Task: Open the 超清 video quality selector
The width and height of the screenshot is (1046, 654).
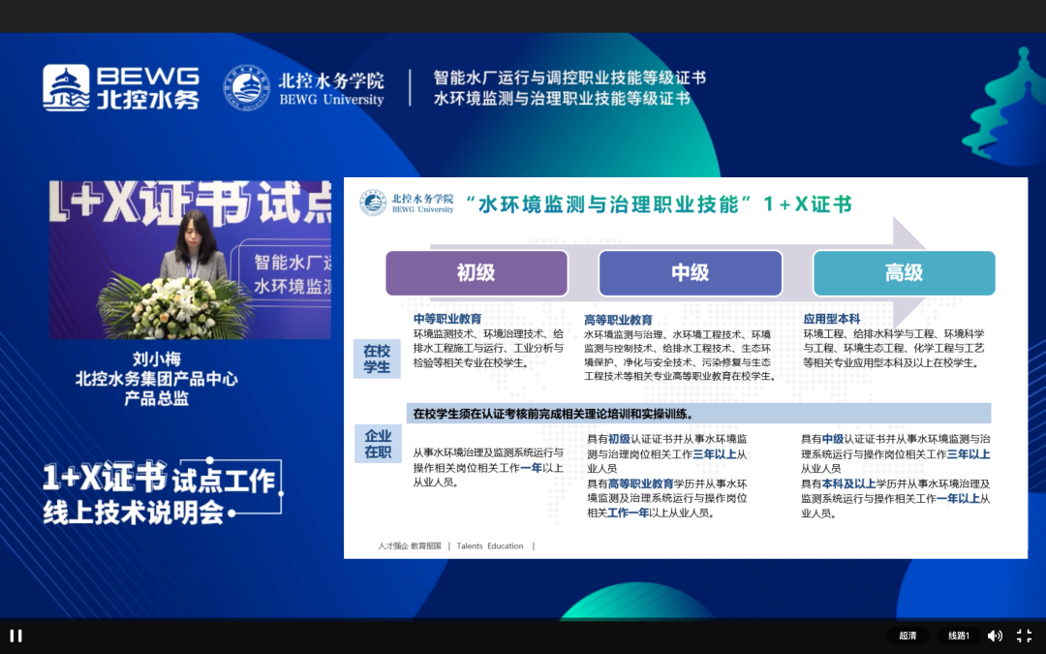Action: pyautogui.click(x=908, y=636)
